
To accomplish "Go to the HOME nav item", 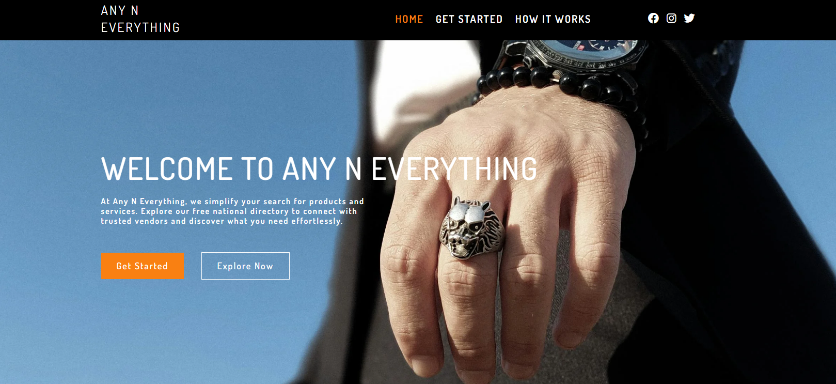I will point(409,19).
